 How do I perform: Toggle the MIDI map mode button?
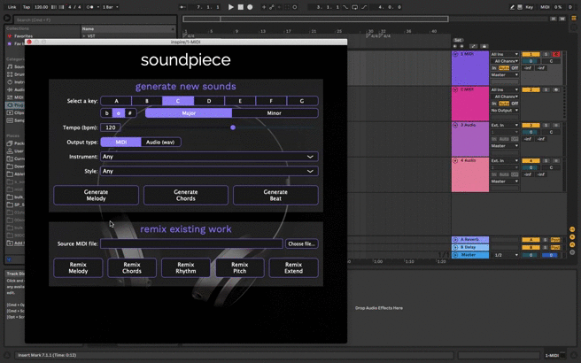(545, 7)
